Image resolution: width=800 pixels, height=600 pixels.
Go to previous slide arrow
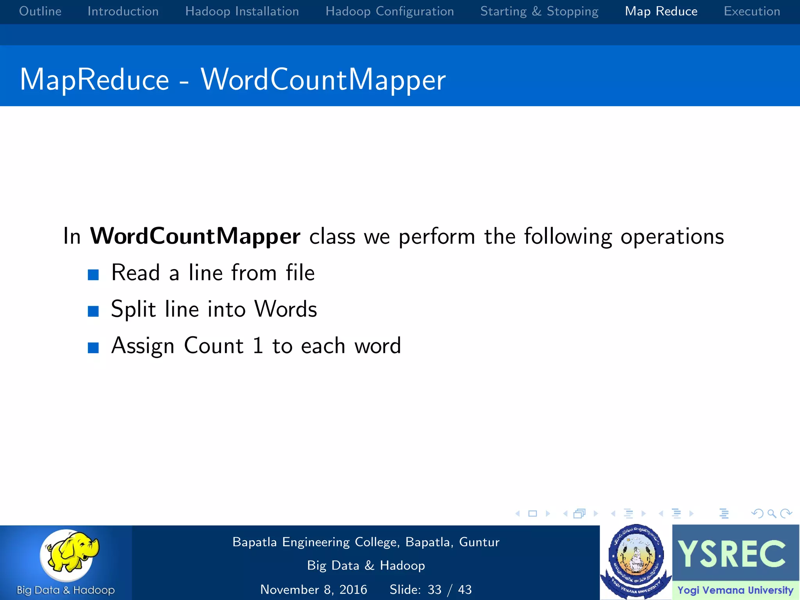pyautogui.click(x=518, y=514)
